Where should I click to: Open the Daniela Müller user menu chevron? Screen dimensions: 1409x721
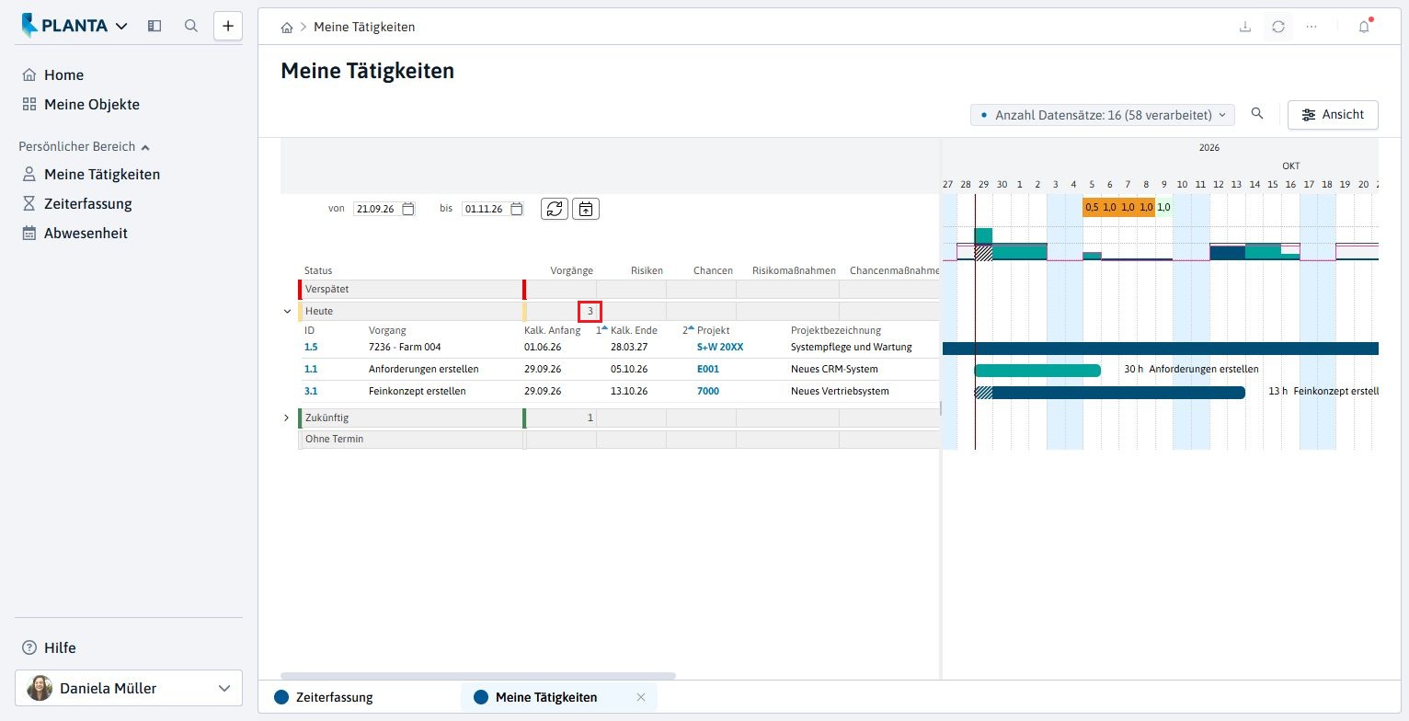point(224,688)
